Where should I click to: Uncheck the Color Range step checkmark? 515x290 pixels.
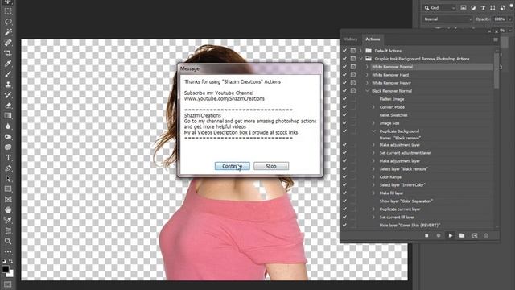(344, 177)
